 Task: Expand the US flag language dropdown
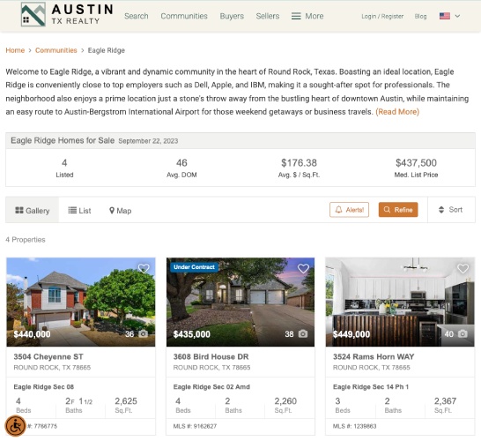pyautogui.click(x=449, y=16)
